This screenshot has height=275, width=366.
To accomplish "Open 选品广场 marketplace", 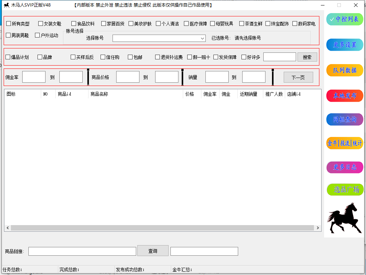I will pyautogui.click(x=345, y=189).
